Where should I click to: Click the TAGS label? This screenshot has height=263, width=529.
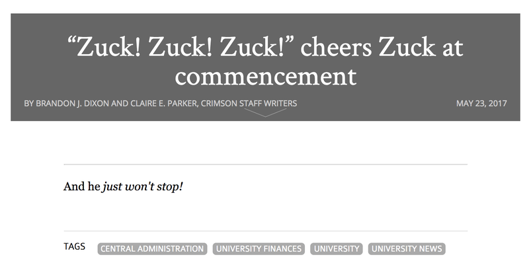74,247
